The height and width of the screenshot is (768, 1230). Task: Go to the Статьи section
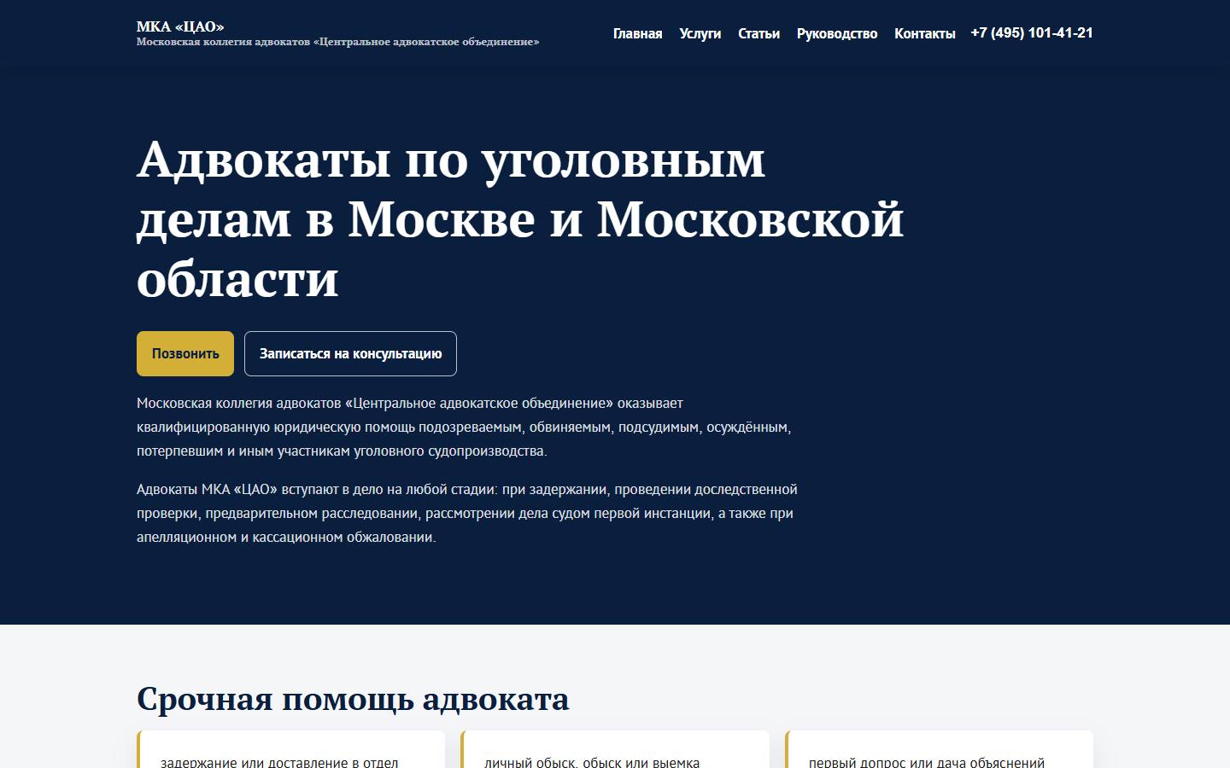tap(758, 33)
